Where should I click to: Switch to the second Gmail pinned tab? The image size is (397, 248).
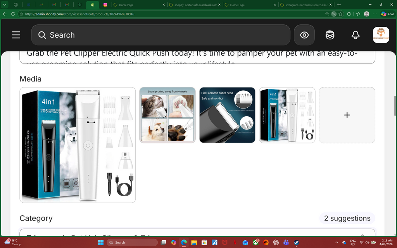tap(67, 5)
